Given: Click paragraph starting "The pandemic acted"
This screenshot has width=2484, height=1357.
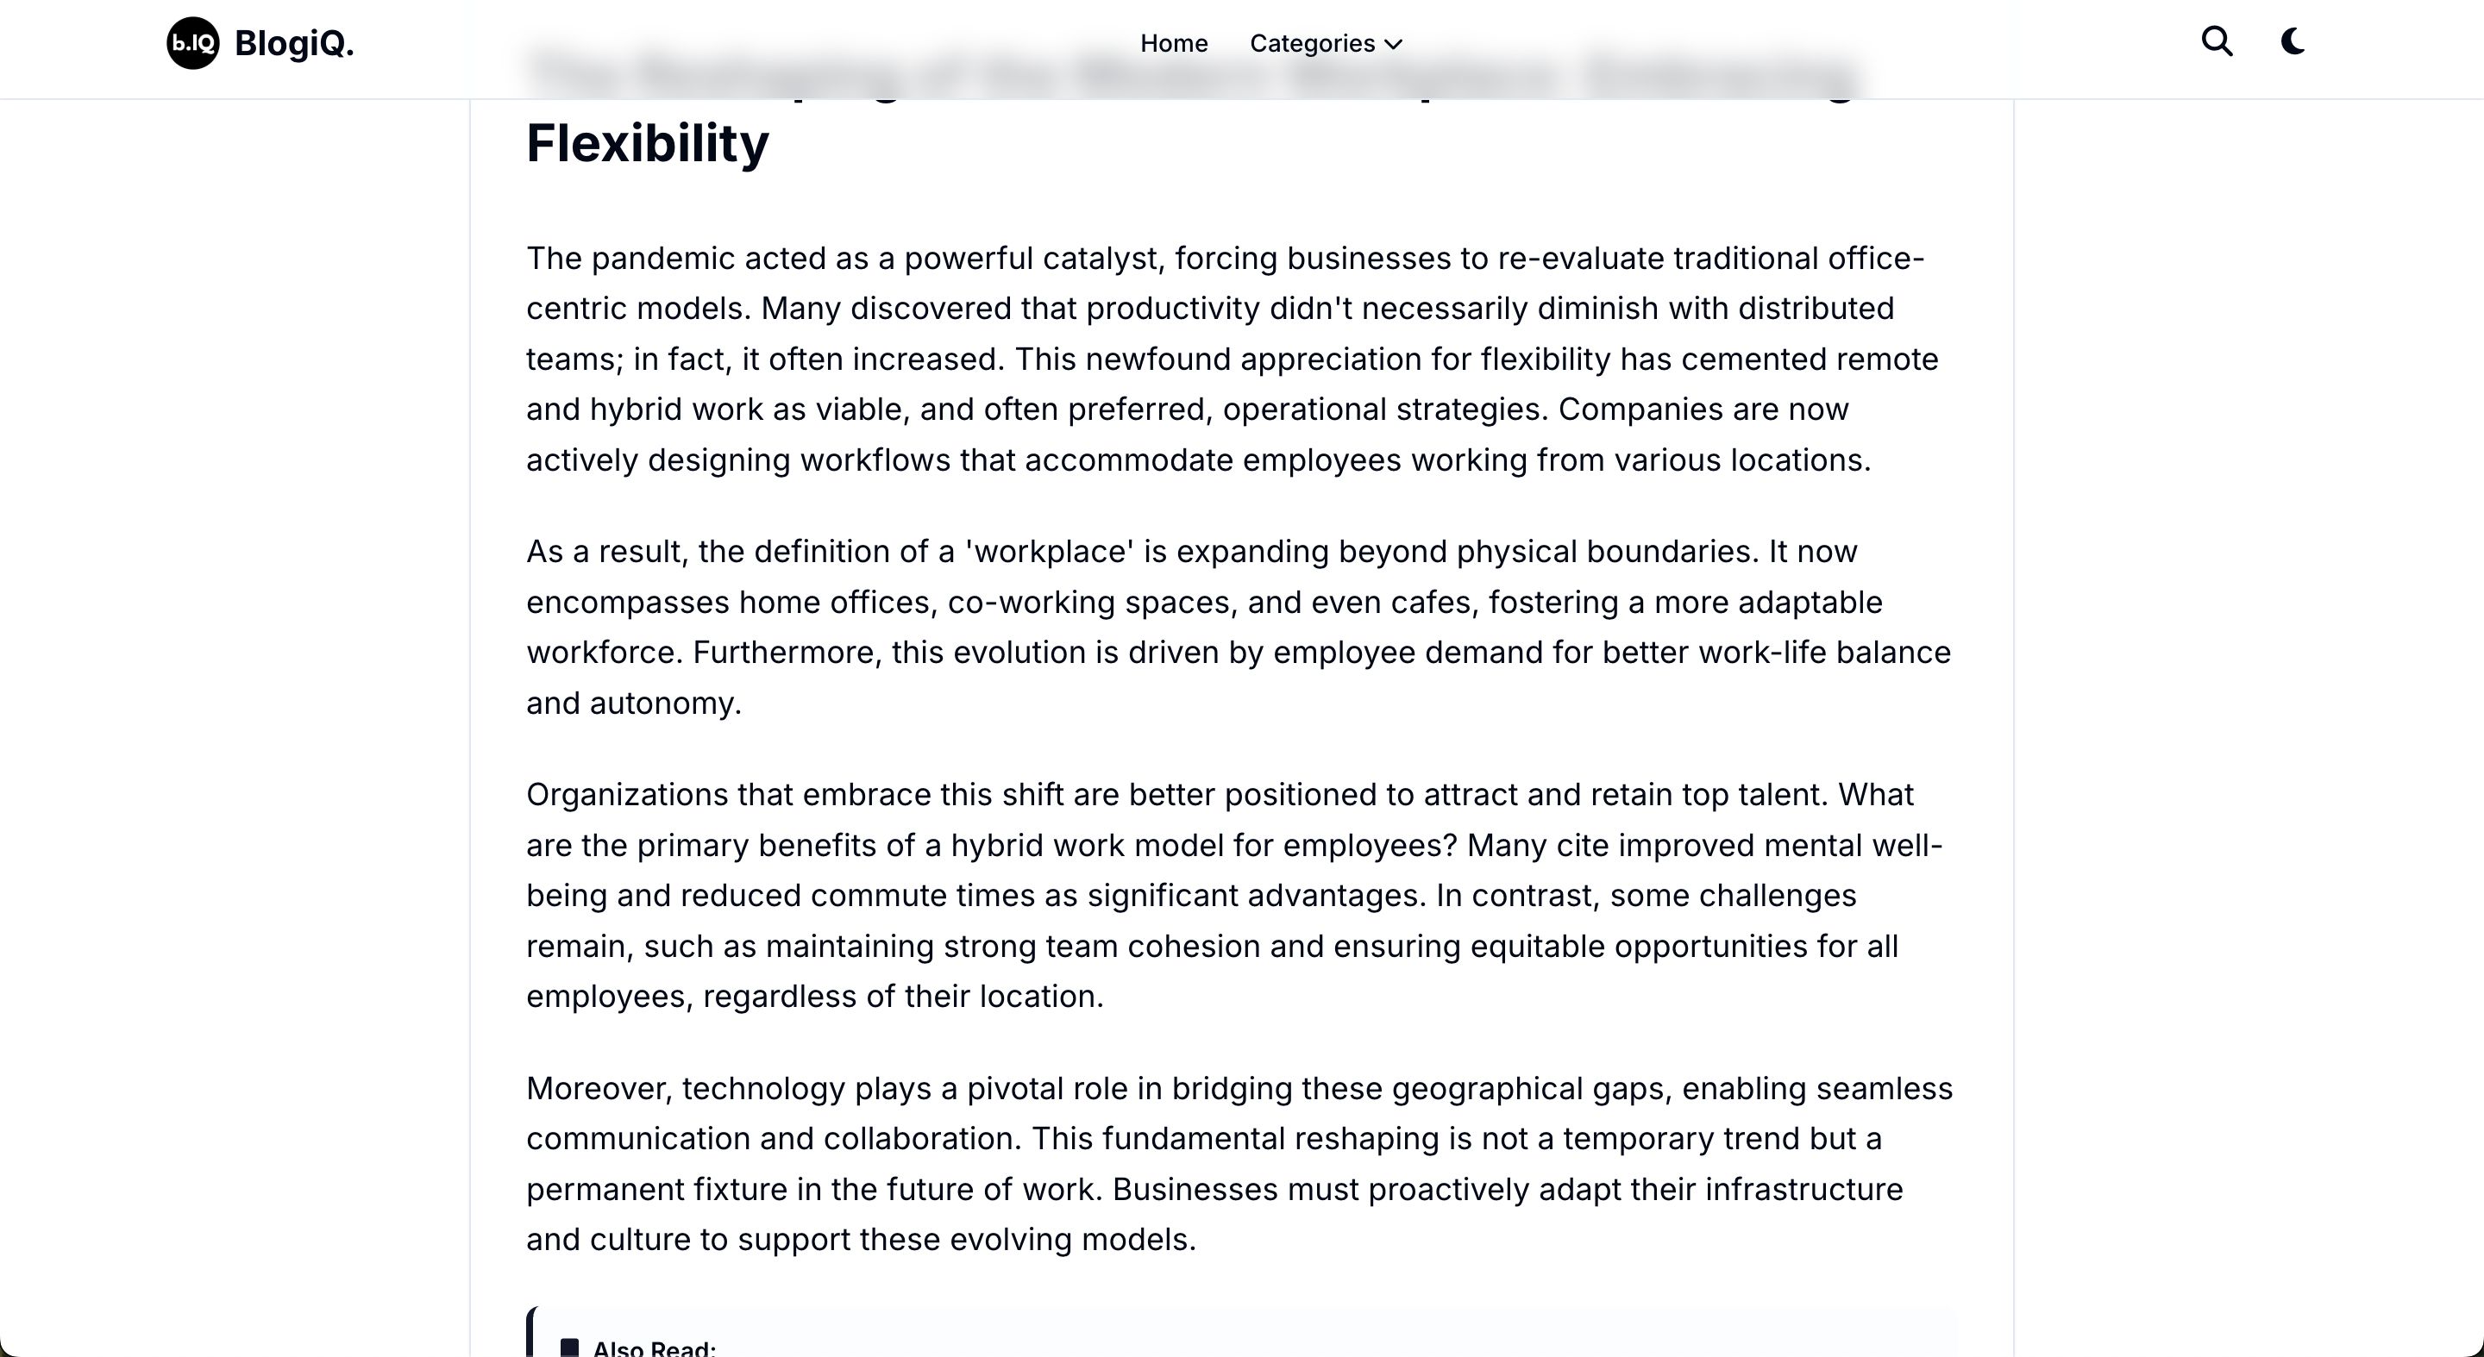Looking at the screenshot, I should coord(1225,359).
